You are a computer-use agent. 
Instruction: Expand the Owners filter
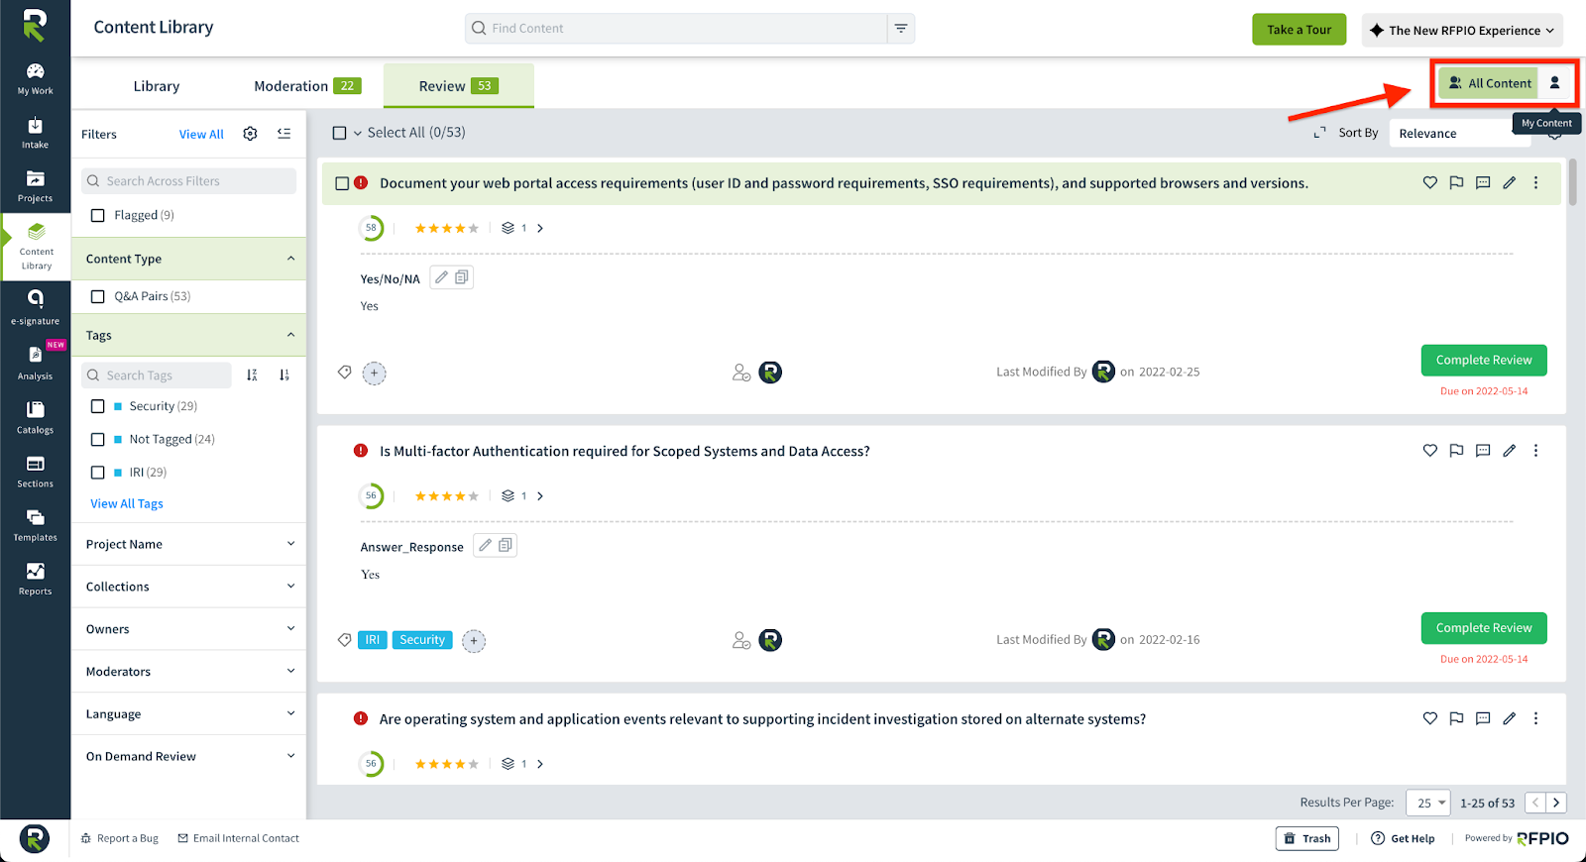click(x=188, y=629)
